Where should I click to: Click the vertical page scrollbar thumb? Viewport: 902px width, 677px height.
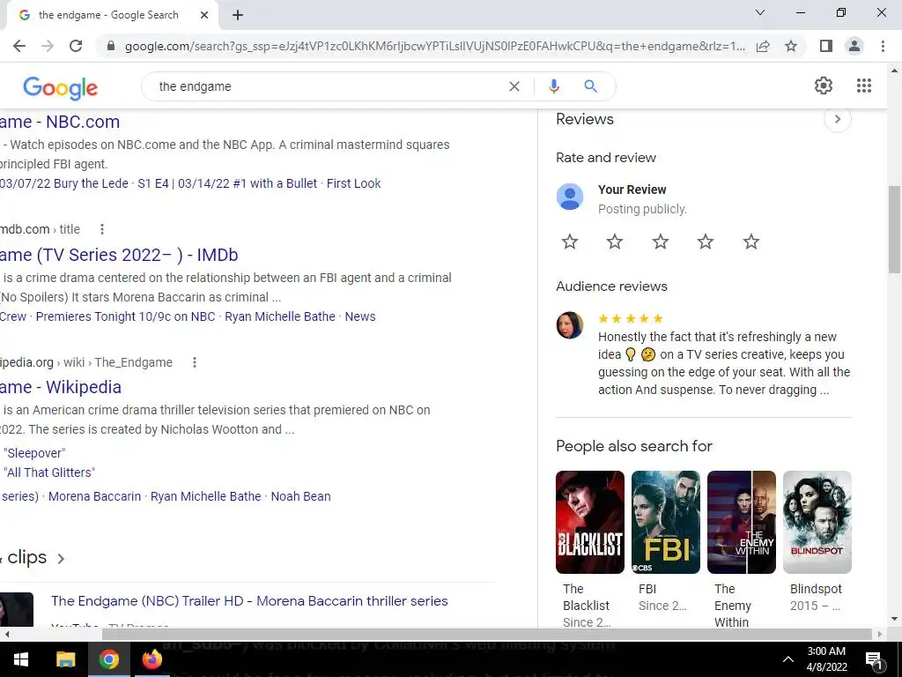point(894,229)
